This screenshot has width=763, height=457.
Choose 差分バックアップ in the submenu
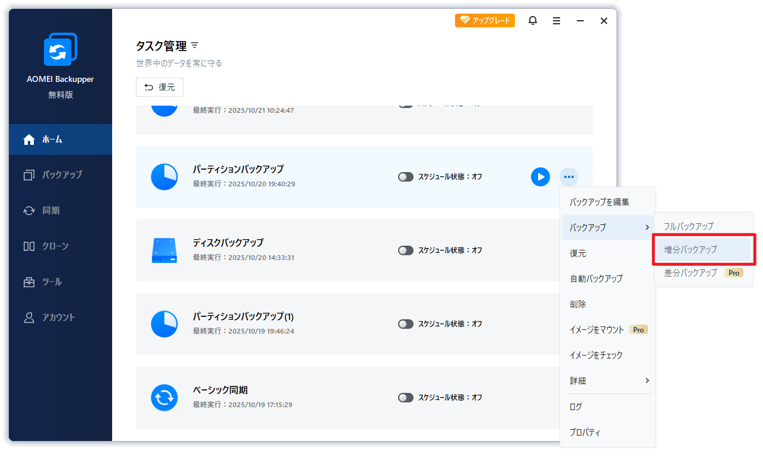tap(704, 272)
